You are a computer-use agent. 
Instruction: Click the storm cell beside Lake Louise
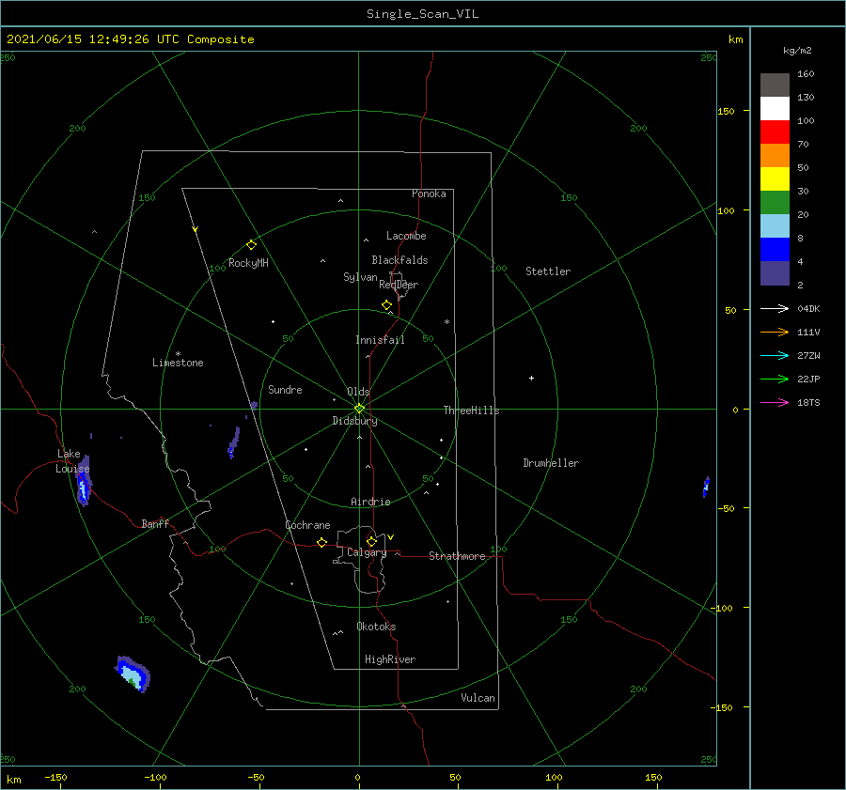(x=83, y=481)
